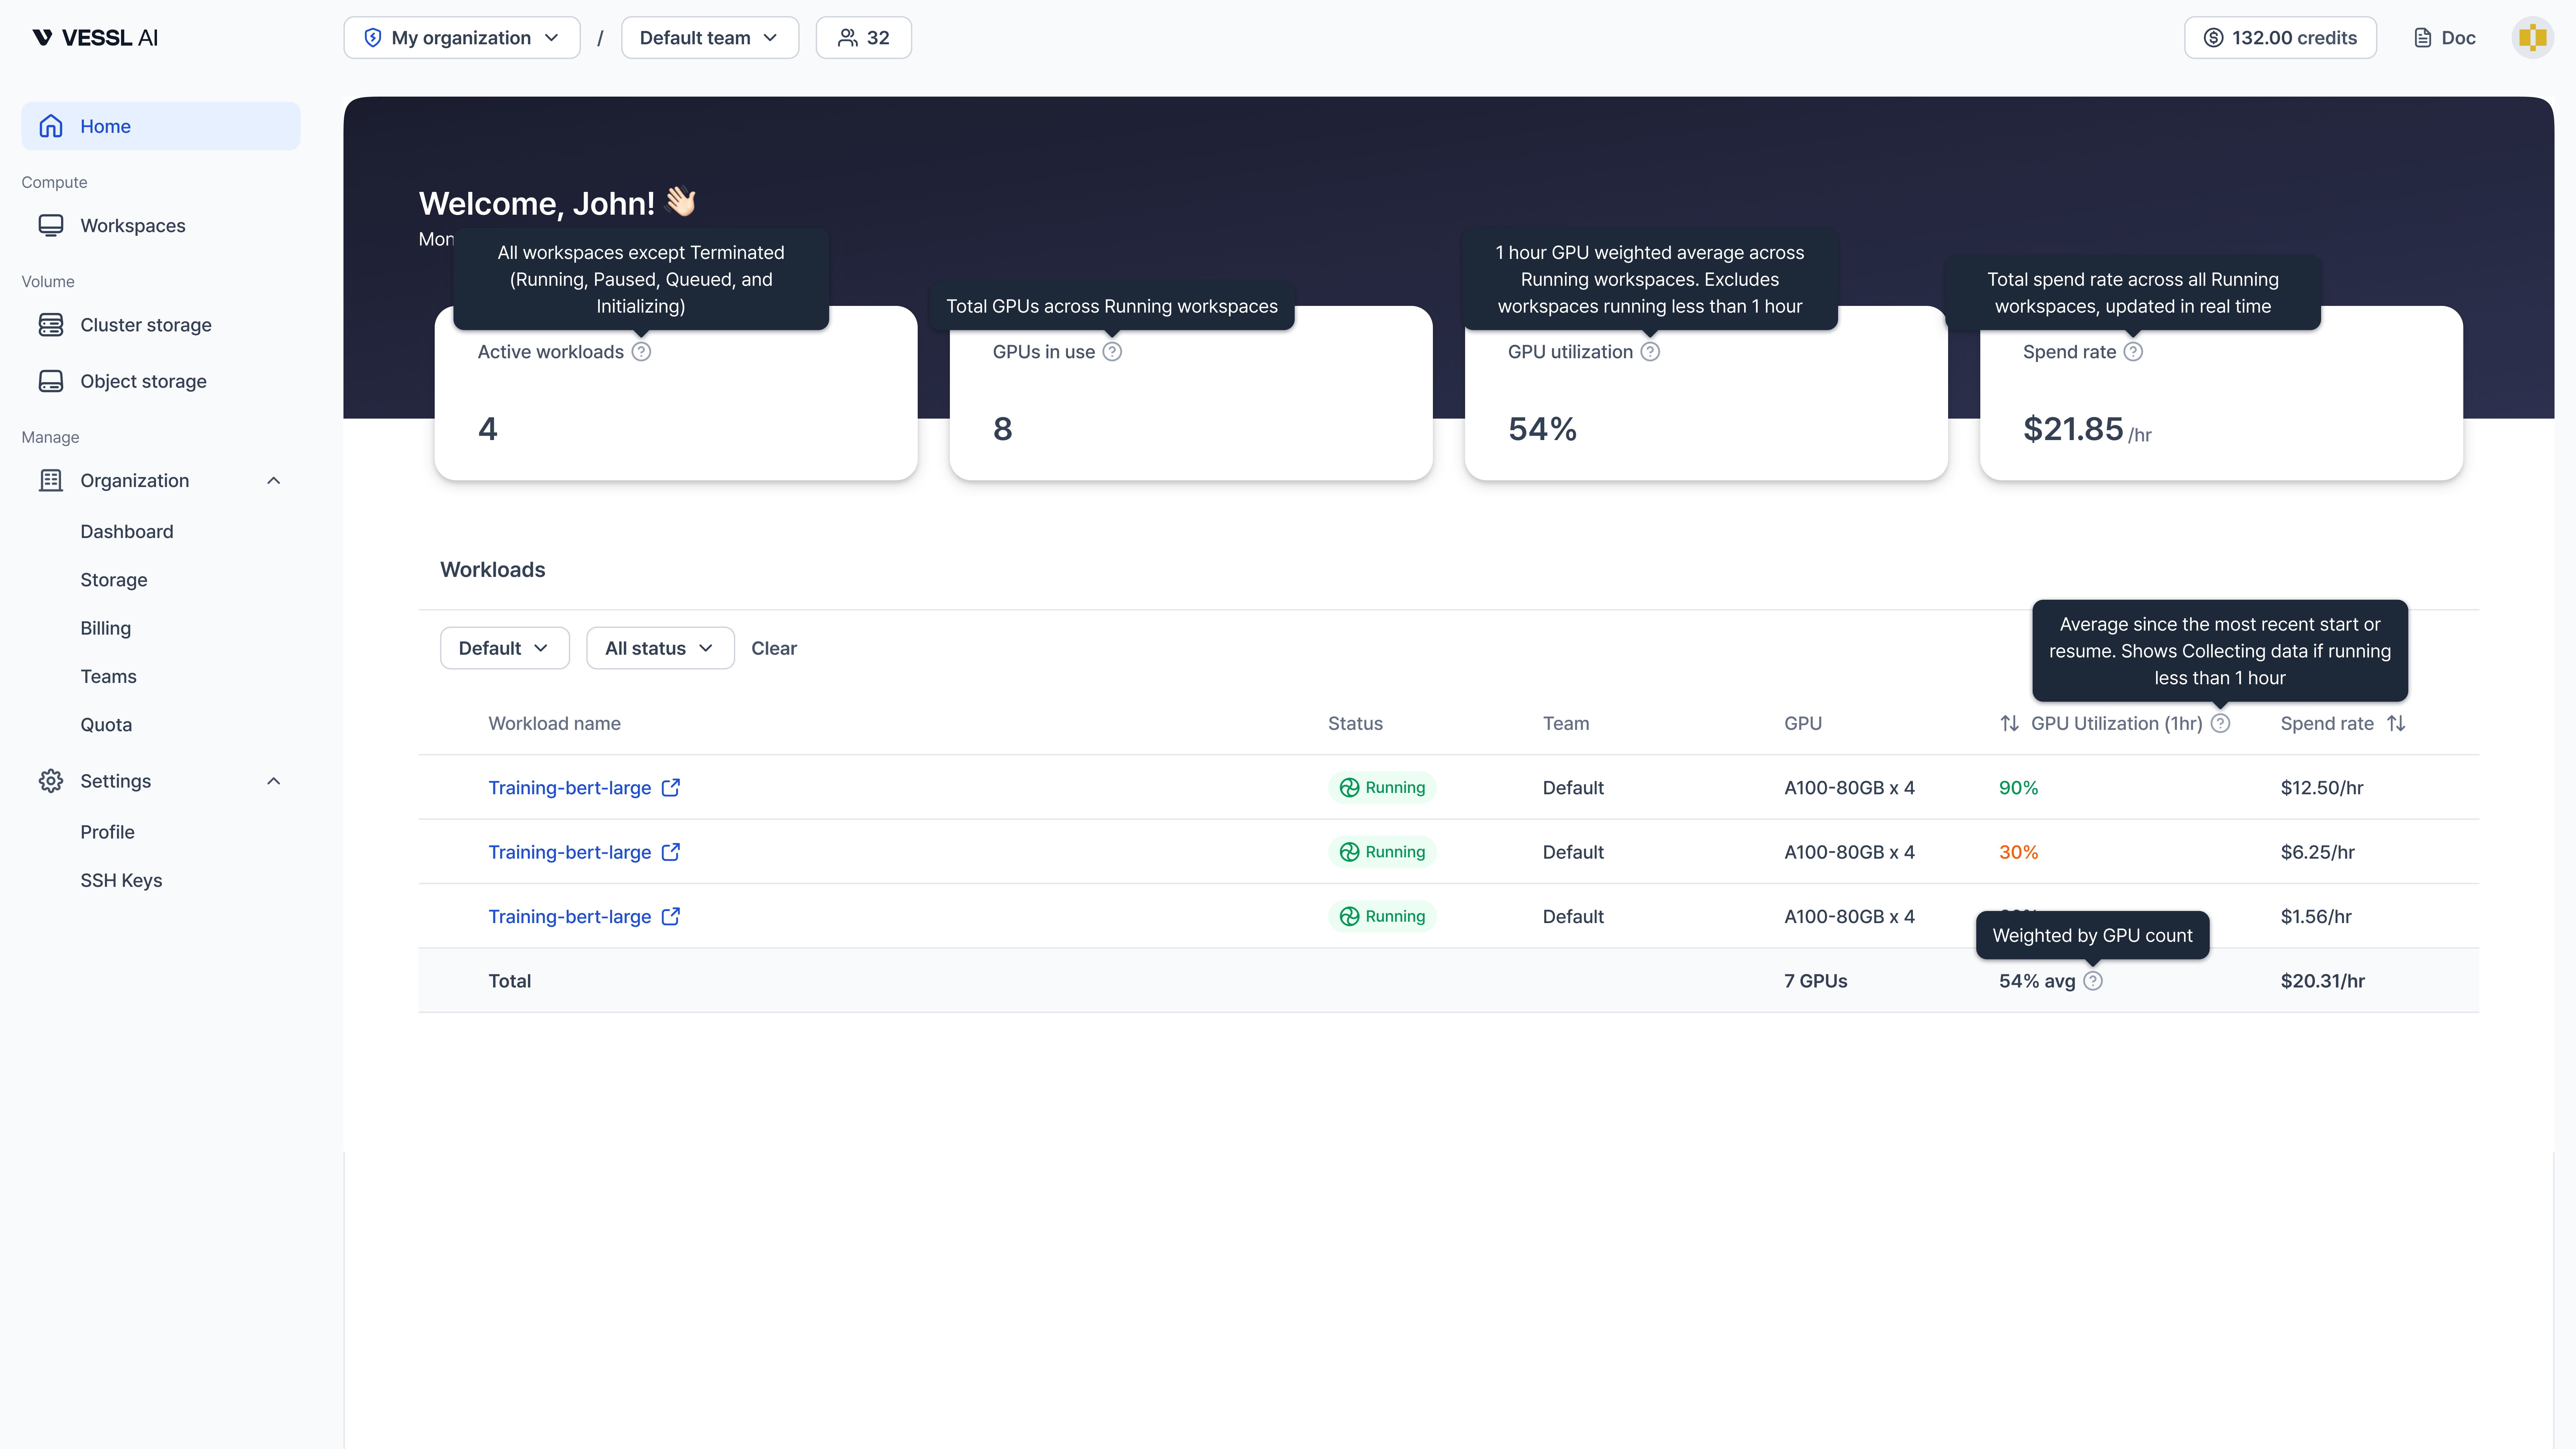This screenshot has height=1449, width=2576.
Task: Click the Organization icon under Manage
Action: [51, 480]
